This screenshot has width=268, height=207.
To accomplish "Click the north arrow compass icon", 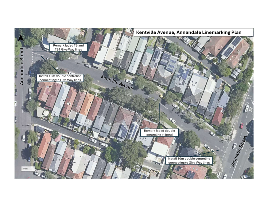I will 21,38.
